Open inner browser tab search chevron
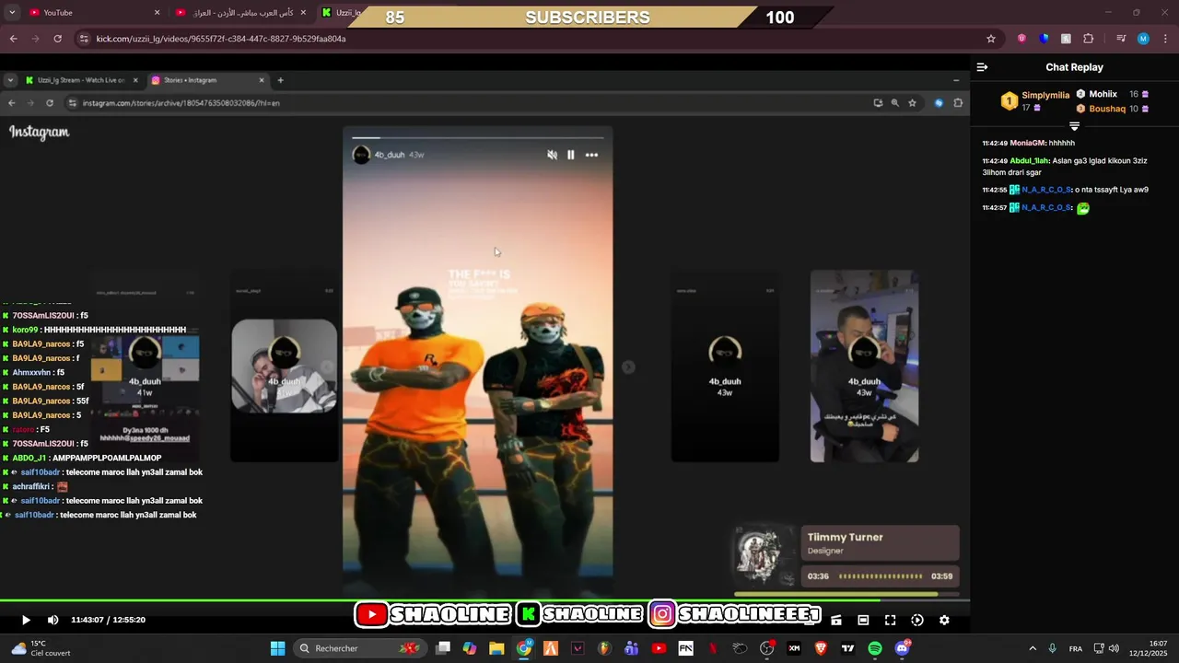Image resolution: width=1179 pixels, height=663 pixels. click(10, 80)
